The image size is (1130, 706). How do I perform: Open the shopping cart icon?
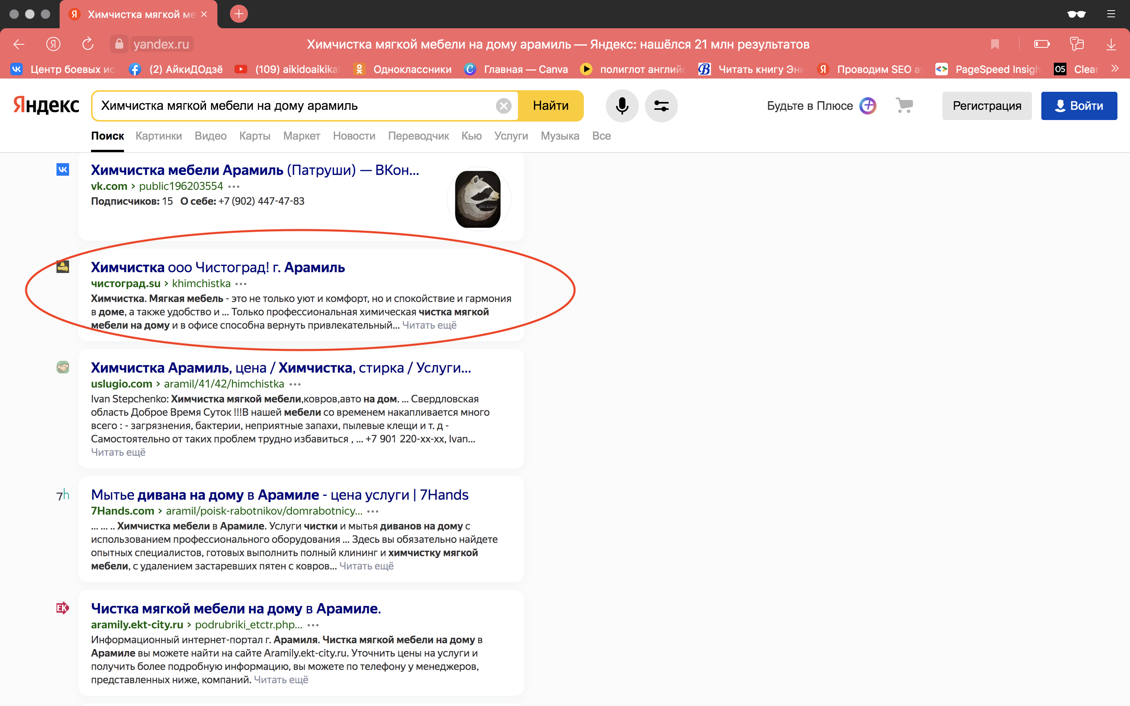pyautogui.click(x=904, y=105)
